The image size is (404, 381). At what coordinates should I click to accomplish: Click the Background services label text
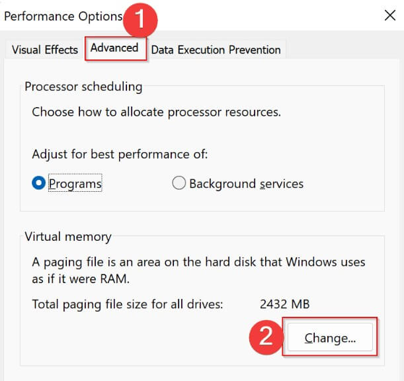(246, 183)
